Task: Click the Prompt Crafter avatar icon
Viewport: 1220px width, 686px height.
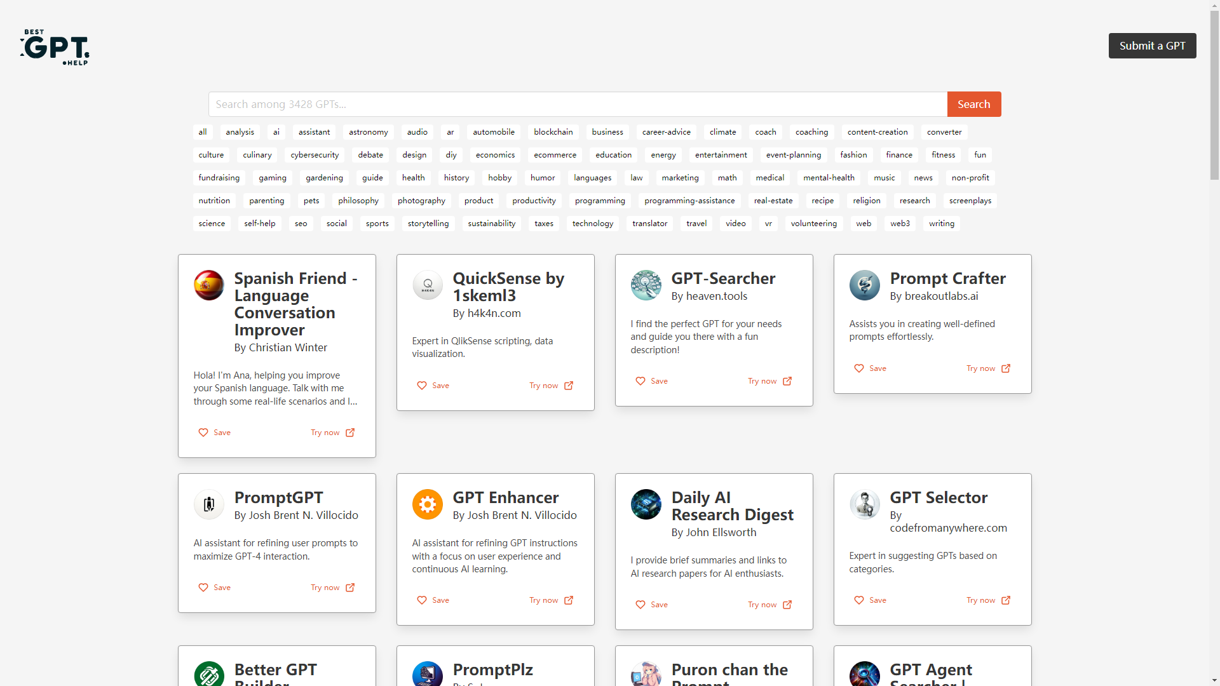Action: click(865, 285)
